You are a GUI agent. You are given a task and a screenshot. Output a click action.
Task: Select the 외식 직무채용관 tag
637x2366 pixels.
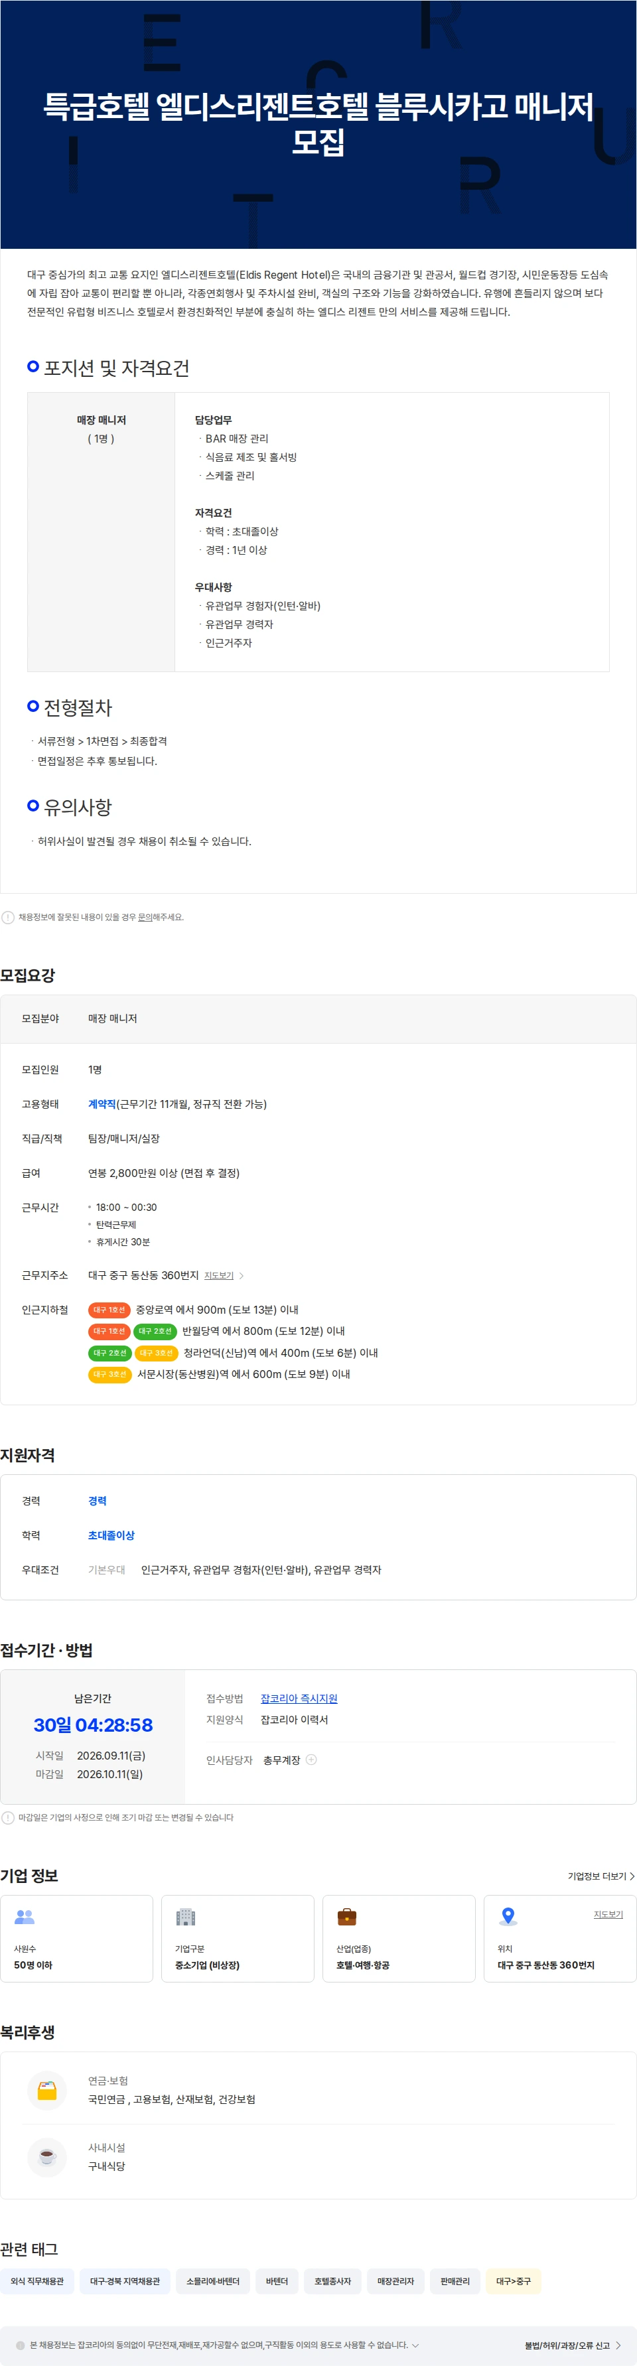pyautogui.click(x=36, y=2282)
